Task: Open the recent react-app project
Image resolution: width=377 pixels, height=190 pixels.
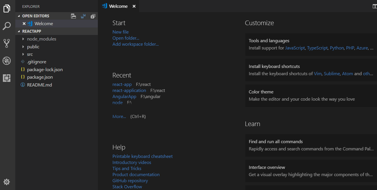Action: click(x=122, y=84)
